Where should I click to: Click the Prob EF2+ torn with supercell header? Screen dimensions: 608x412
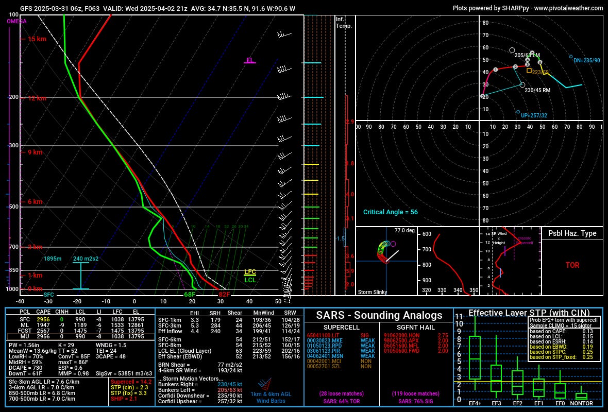[x=564, y=320]
